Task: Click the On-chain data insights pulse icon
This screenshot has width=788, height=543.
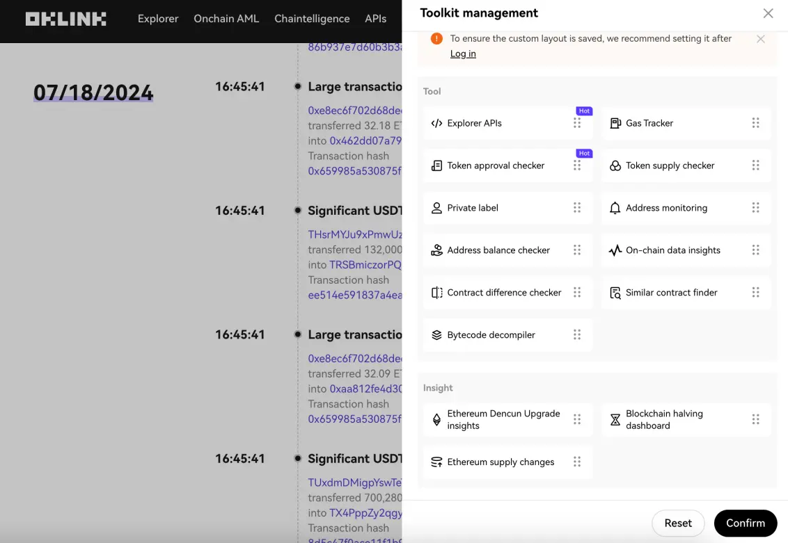Action: [x=615, y=250]
